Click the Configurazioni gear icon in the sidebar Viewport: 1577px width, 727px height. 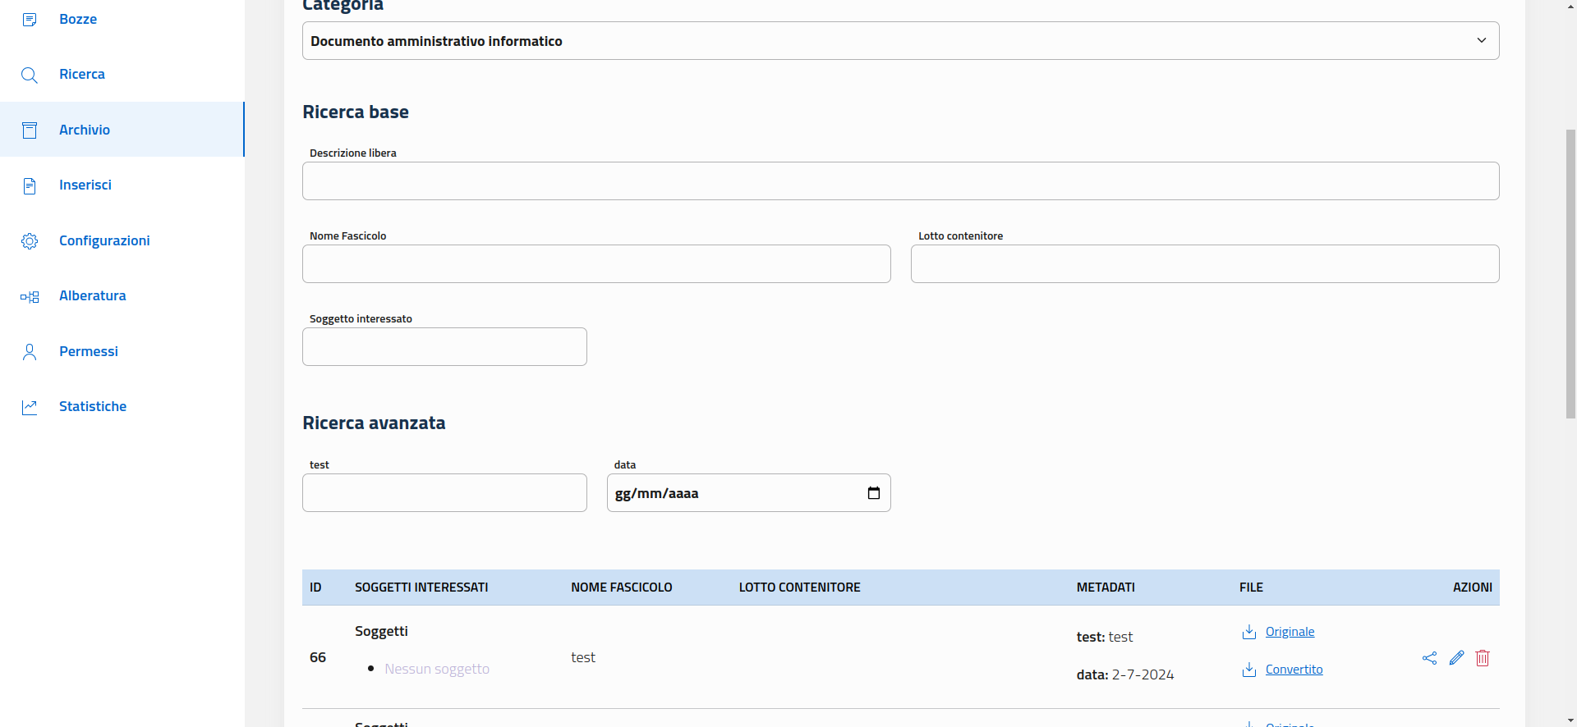point(30,241)
